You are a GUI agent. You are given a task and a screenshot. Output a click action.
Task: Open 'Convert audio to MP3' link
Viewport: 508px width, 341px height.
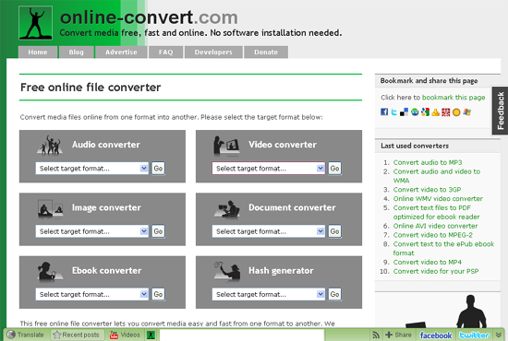pos(428,162)
